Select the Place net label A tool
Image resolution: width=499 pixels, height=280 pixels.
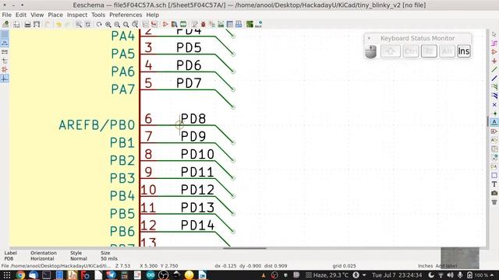pyautogui.click(x=494, y=122)
